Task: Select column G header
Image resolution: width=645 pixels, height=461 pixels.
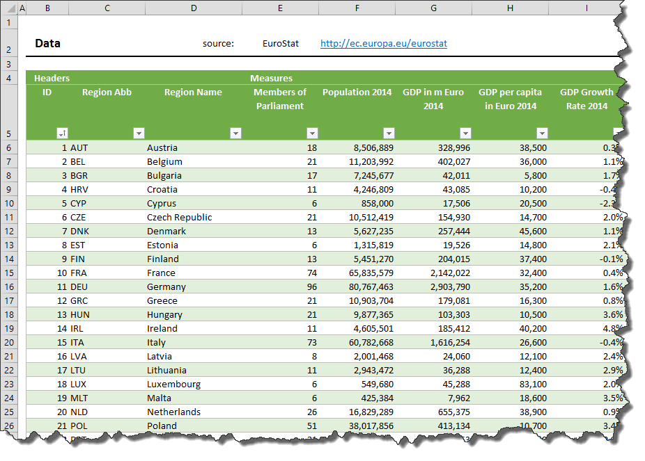Action: [433, 8]
